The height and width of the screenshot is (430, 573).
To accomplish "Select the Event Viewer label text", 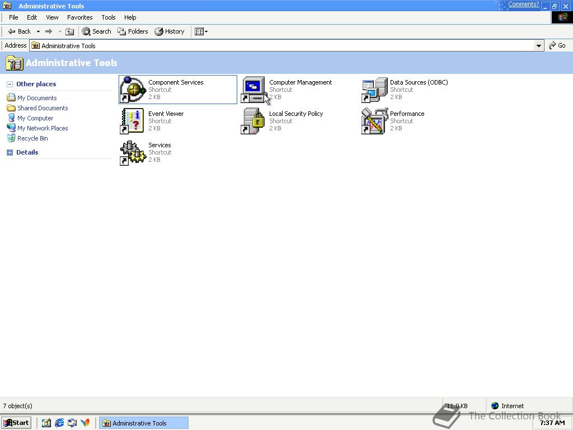I will pos(166,114).
